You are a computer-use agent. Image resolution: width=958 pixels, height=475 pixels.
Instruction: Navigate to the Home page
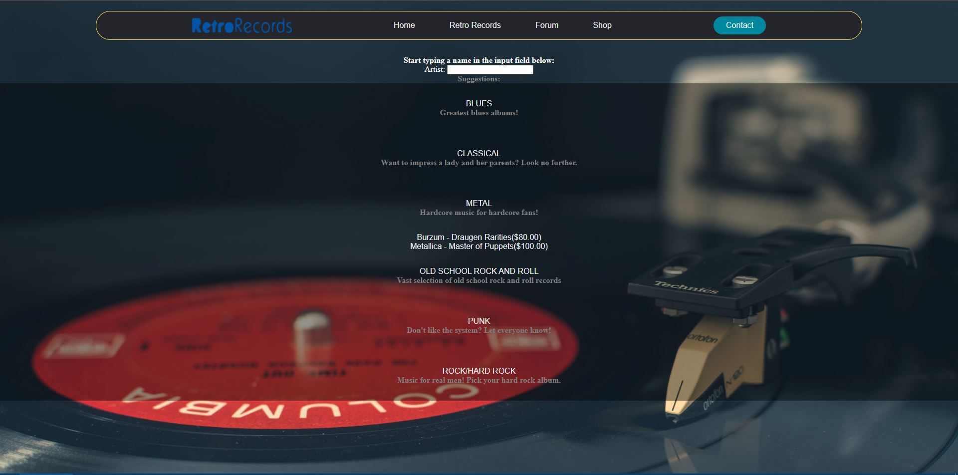click(404, 25)
